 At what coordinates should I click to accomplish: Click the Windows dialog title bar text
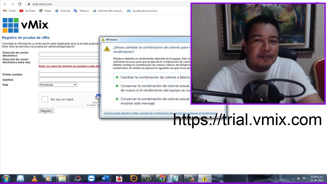click(x=112, y=40)
